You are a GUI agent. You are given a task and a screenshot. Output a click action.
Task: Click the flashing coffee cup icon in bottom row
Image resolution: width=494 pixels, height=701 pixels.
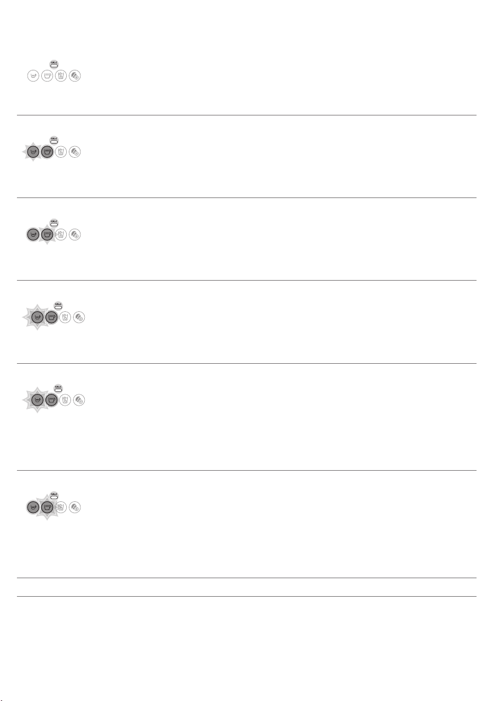tap(47, 507)
